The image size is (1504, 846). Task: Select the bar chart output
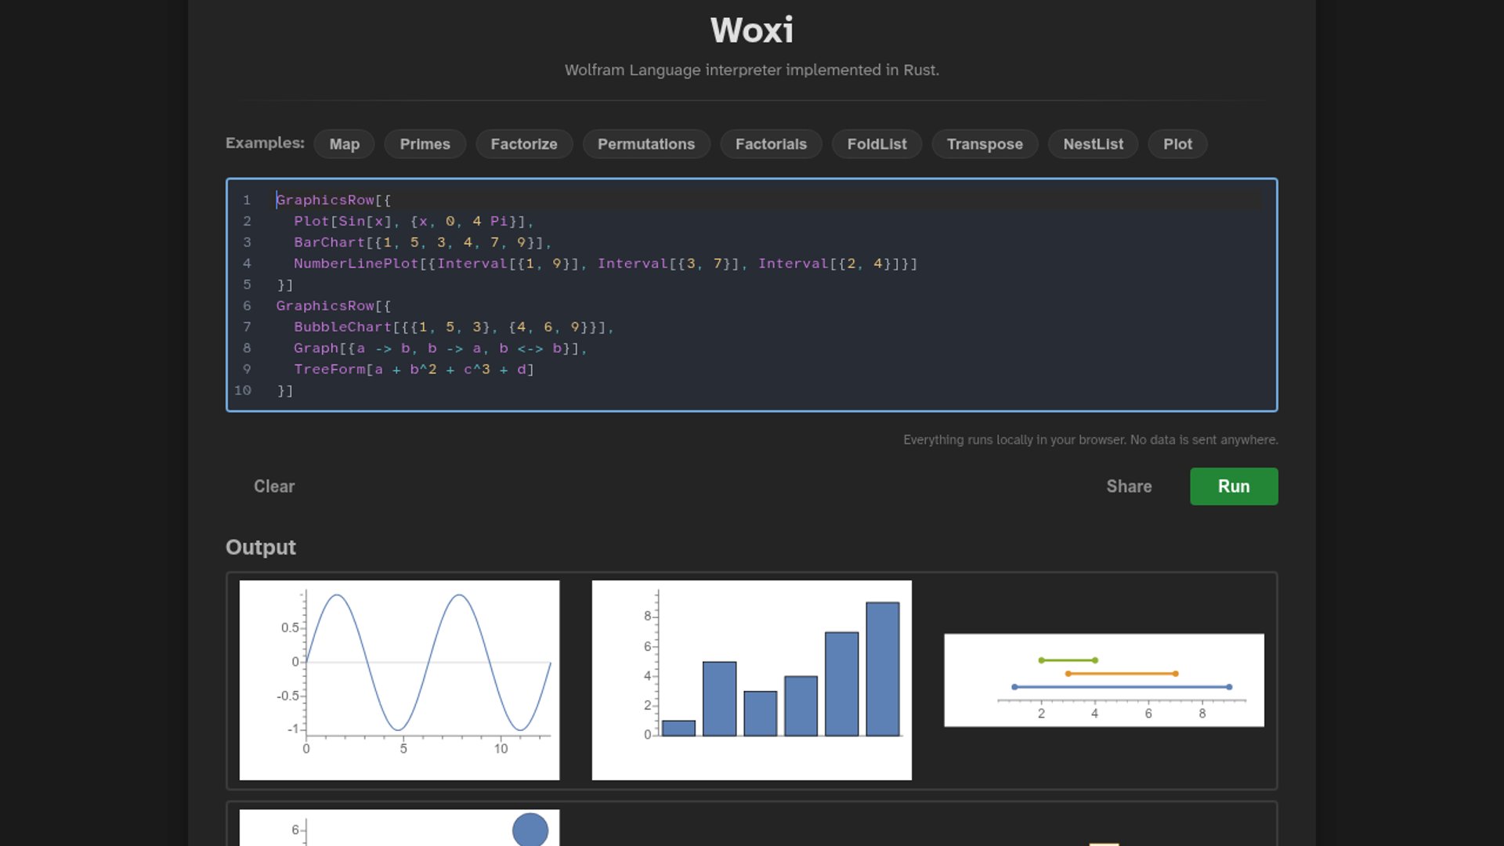click(x=752, y=680)
